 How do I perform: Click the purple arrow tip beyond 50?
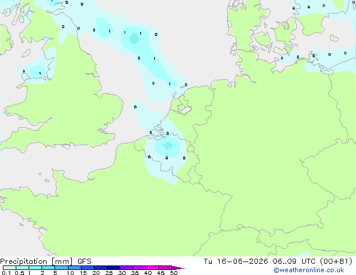click(x=178, y=268)
